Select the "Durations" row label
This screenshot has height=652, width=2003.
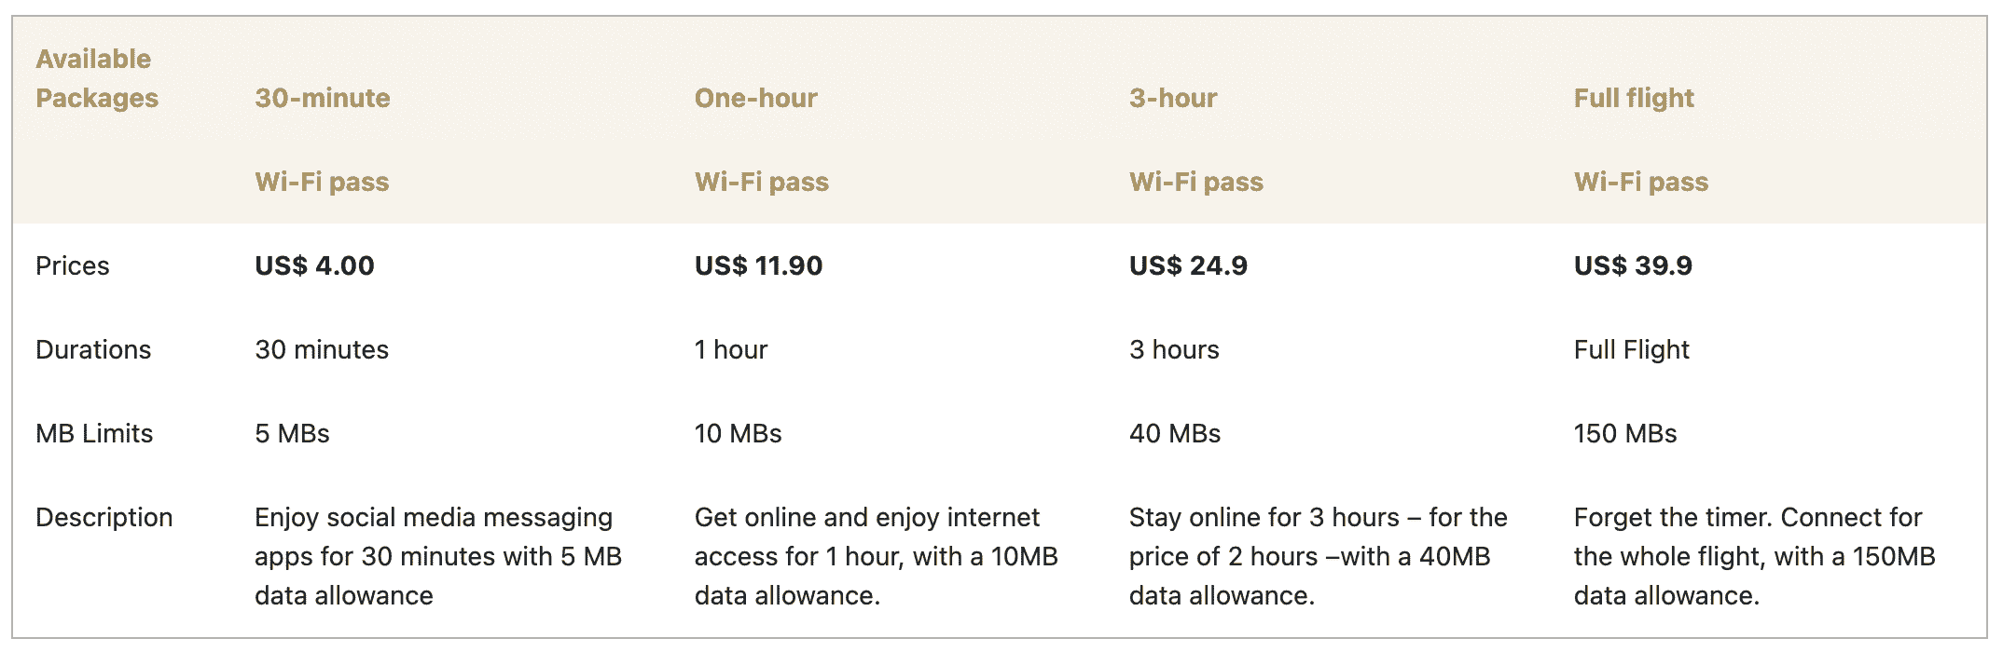93,349
